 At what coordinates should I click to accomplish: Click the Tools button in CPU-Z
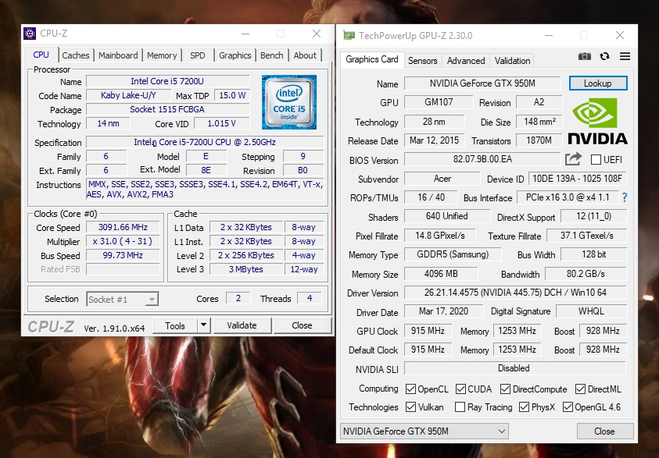[175, 325]
